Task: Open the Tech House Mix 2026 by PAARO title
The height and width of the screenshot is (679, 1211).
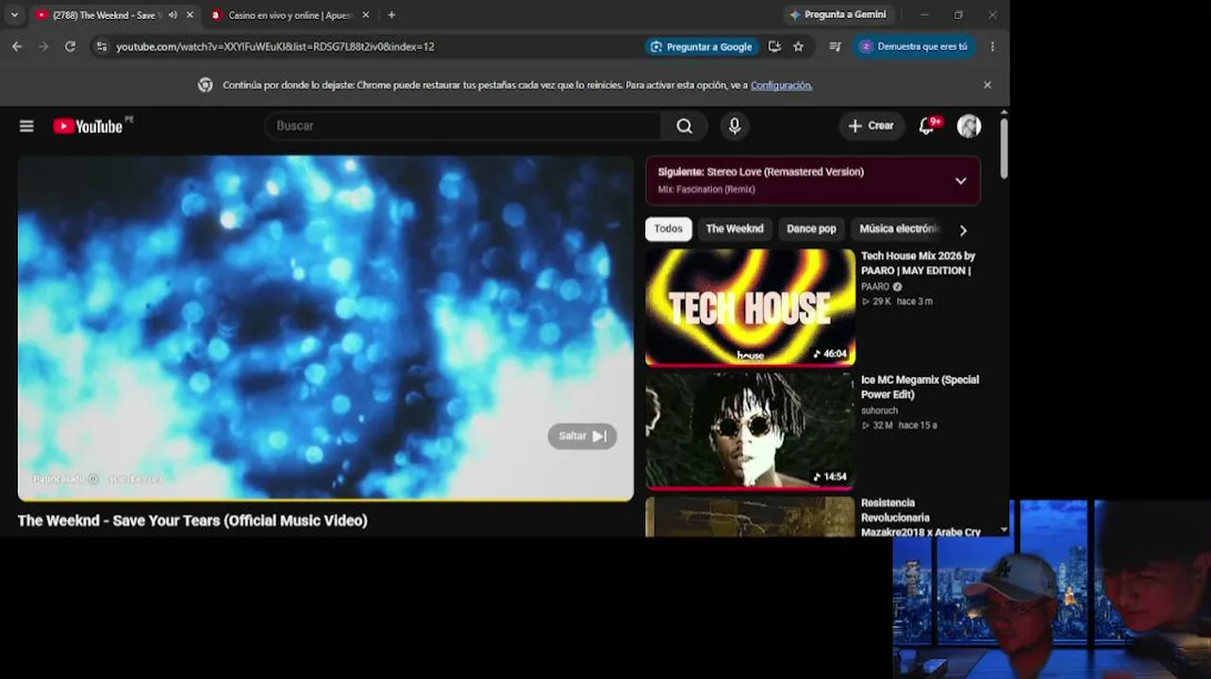Action: [918, 263]
